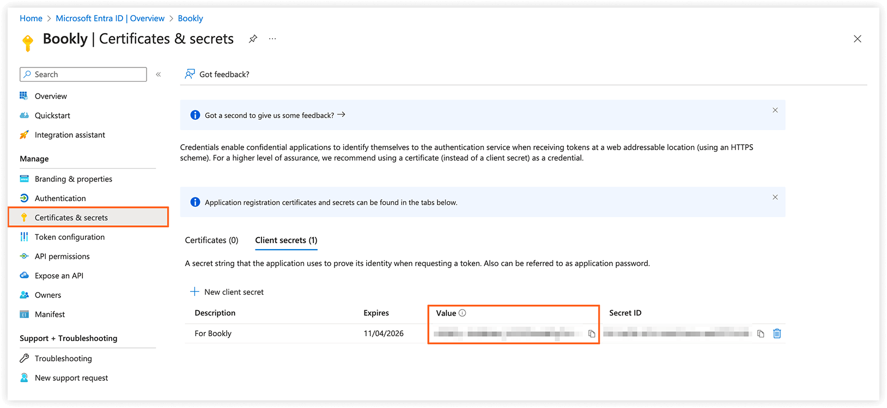This screenshot has height=408, width=887.
Task: Click the Bookly breadcrumb link
Action: [190, 18]
